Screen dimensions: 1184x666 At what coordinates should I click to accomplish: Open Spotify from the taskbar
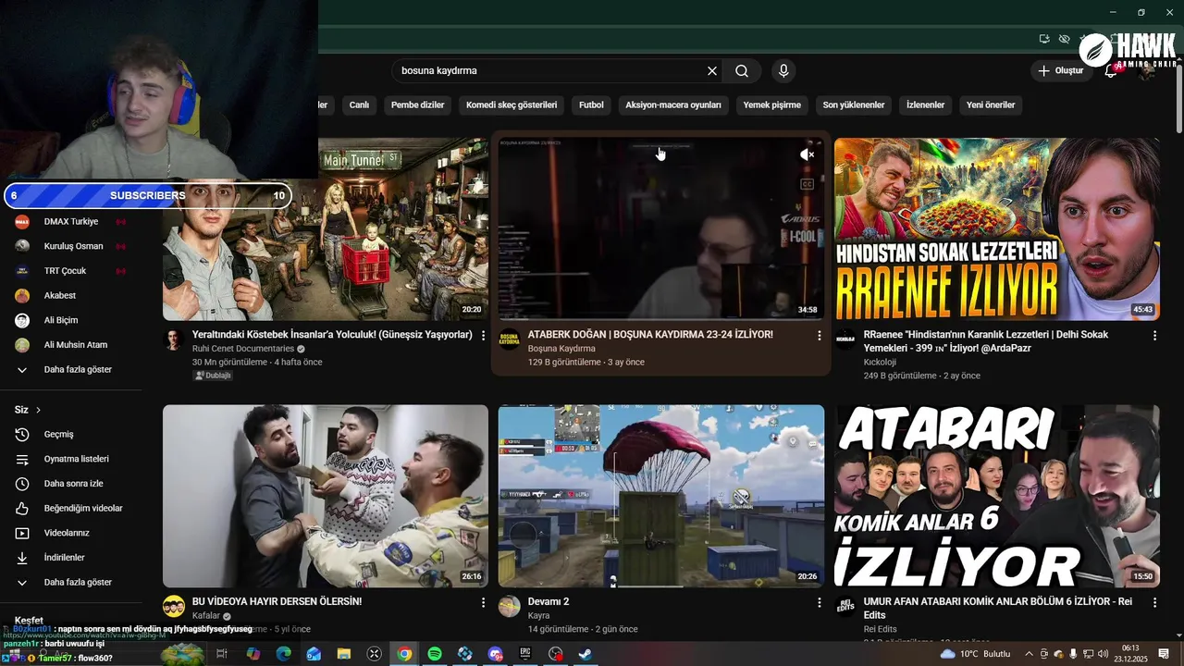(x=435, y=654)
